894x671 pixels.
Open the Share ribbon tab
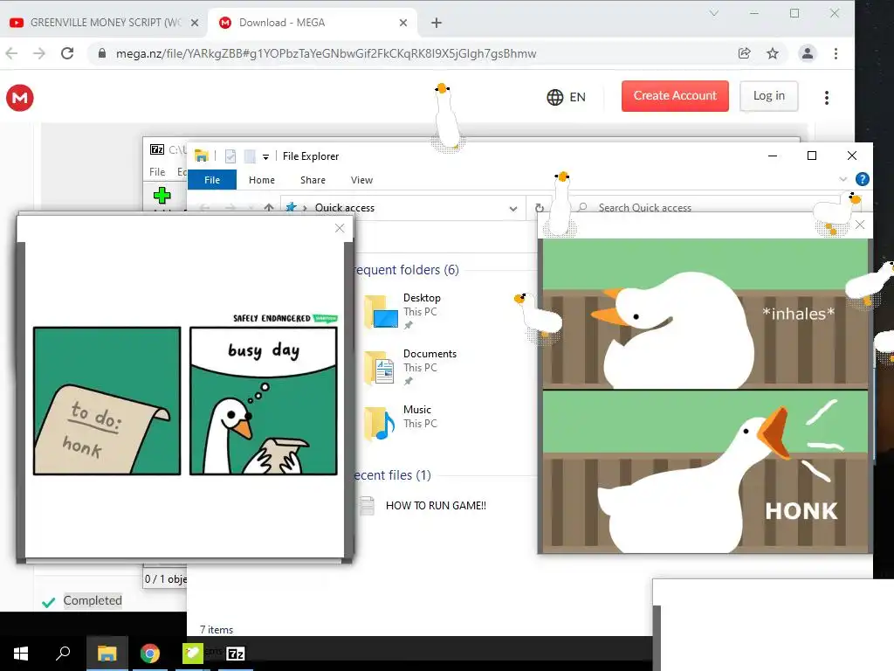tap(313, 180)
